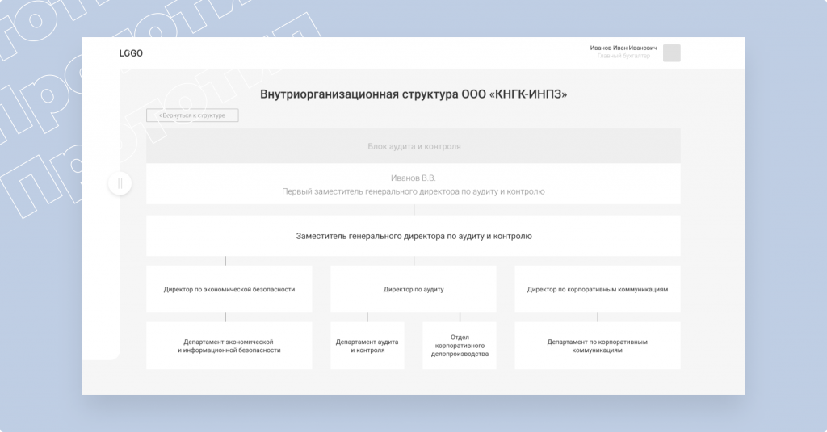Open "Заместитель генерального директора по аудиту и контролю" card

click(x=413, y=237)
